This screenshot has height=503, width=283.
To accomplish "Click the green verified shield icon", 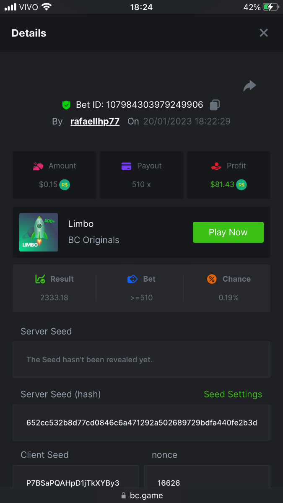I will click(x=66, y=105).
